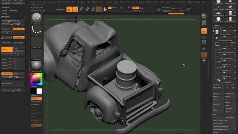
Task: Toggle eye on polymesh3d1 subtool
Action: tap(235, 60)
